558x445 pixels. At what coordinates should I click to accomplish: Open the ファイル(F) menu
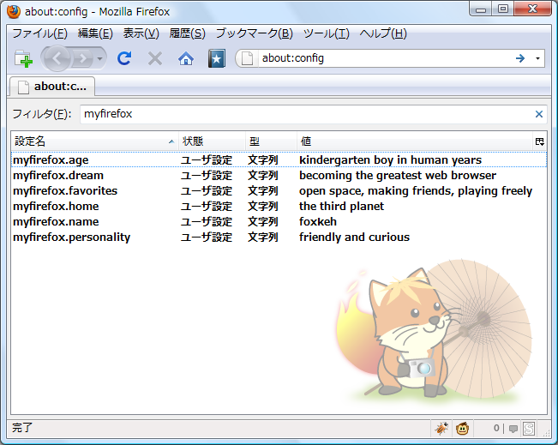[39, 33]
